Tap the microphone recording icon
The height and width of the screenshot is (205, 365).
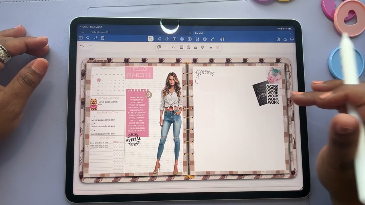pos(222,39)
